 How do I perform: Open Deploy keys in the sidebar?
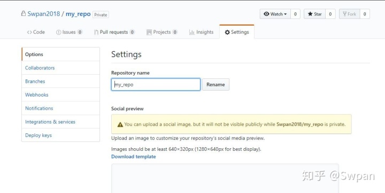point(60,135)
